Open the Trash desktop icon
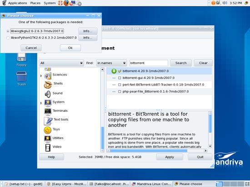This screenshot has width=250, height=187. (21, 79)
